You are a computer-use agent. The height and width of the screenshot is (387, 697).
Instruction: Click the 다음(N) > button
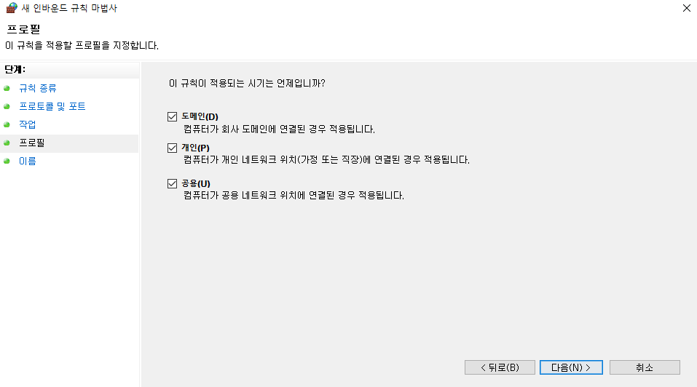(x=571, y=367)
